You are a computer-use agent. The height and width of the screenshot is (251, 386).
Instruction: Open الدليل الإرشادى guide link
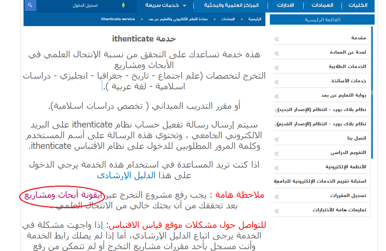coord(126,175)
